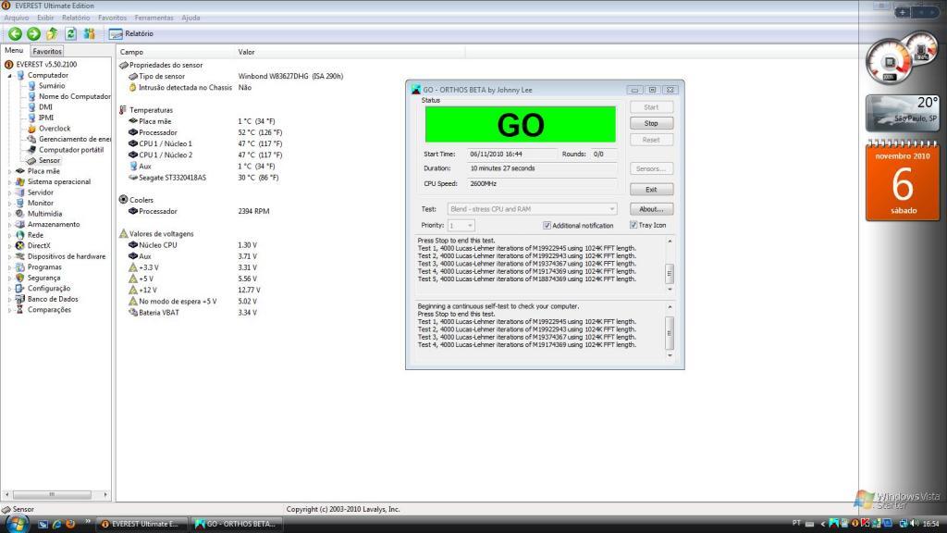Click the two-people icon in EVEREST toolbar
The height and width of the screenshot is (533, 947).
(90, 34)
